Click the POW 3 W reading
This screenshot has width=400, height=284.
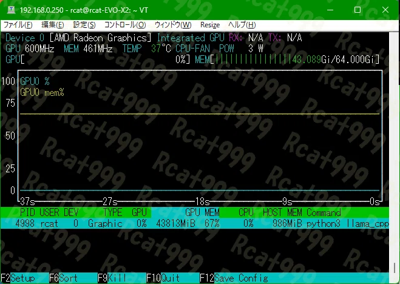pos(241,49)
